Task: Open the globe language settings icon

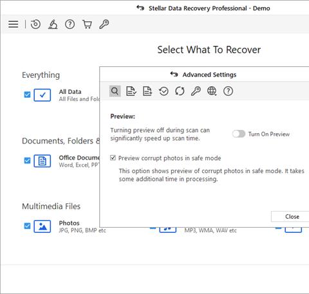Action: tap(212, 91)
